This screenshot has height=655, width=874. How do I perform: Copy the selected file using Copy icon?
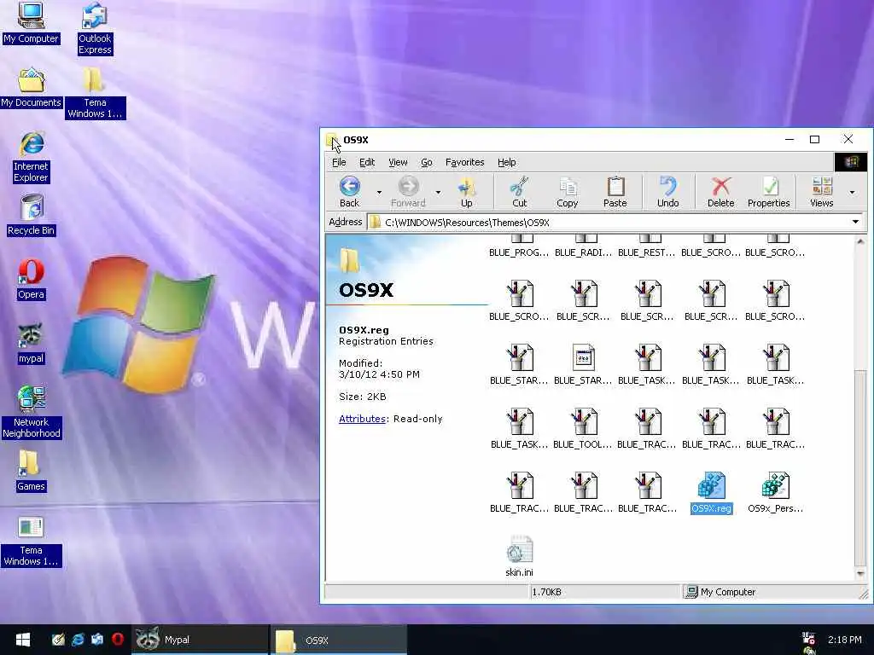[568, 192]
